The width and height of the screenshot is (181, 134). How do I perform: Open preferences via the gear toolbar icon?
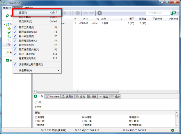click(100, 13)
